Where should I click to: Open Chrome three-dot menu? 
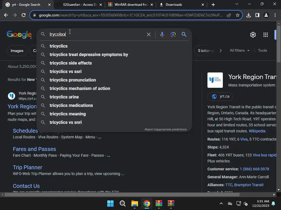click(x=275, y=15)
